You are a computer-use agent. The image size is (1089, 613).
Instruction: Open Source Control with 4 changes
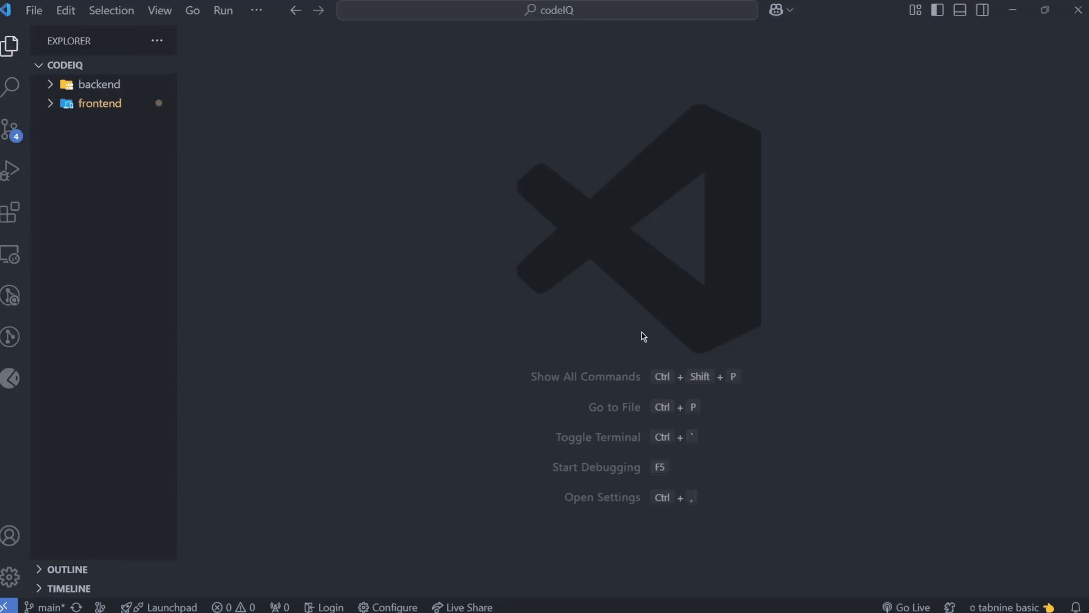click(x=10, y=130)
